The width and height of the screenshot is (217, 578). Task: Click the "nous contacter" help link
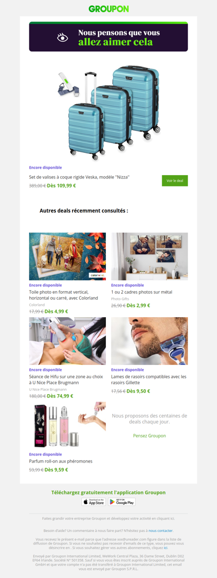pos(161,530)
